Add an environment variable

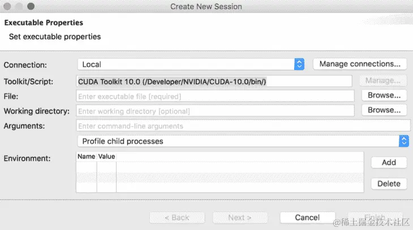pos(389,162)
